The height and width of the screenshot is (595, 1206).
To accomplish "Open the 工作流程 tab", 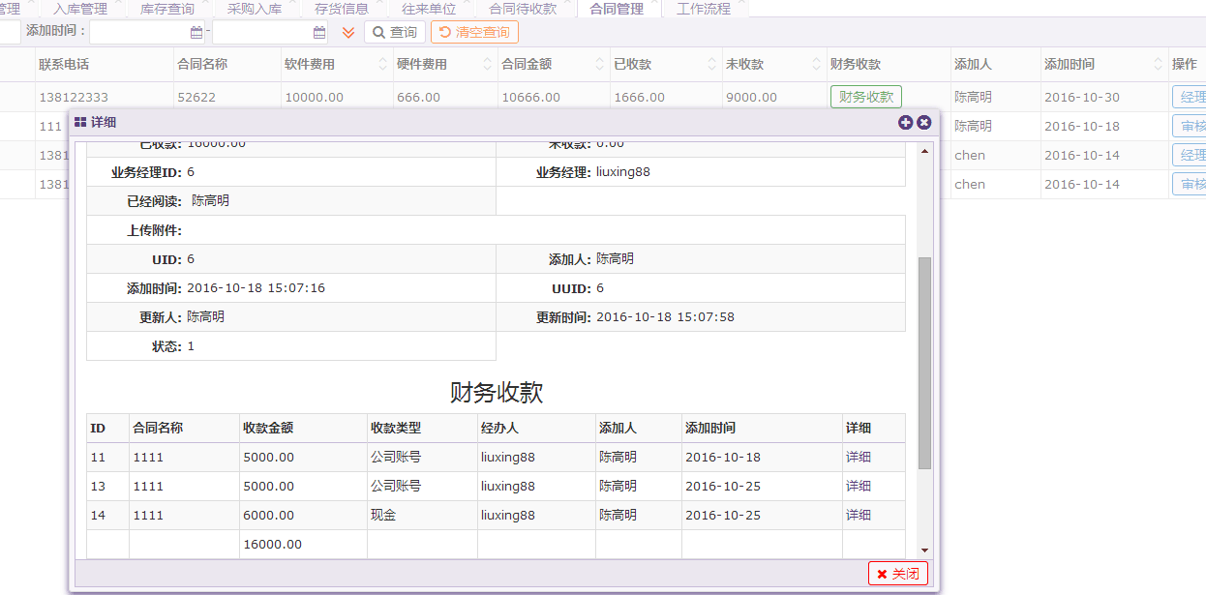I will click(704, 9).
